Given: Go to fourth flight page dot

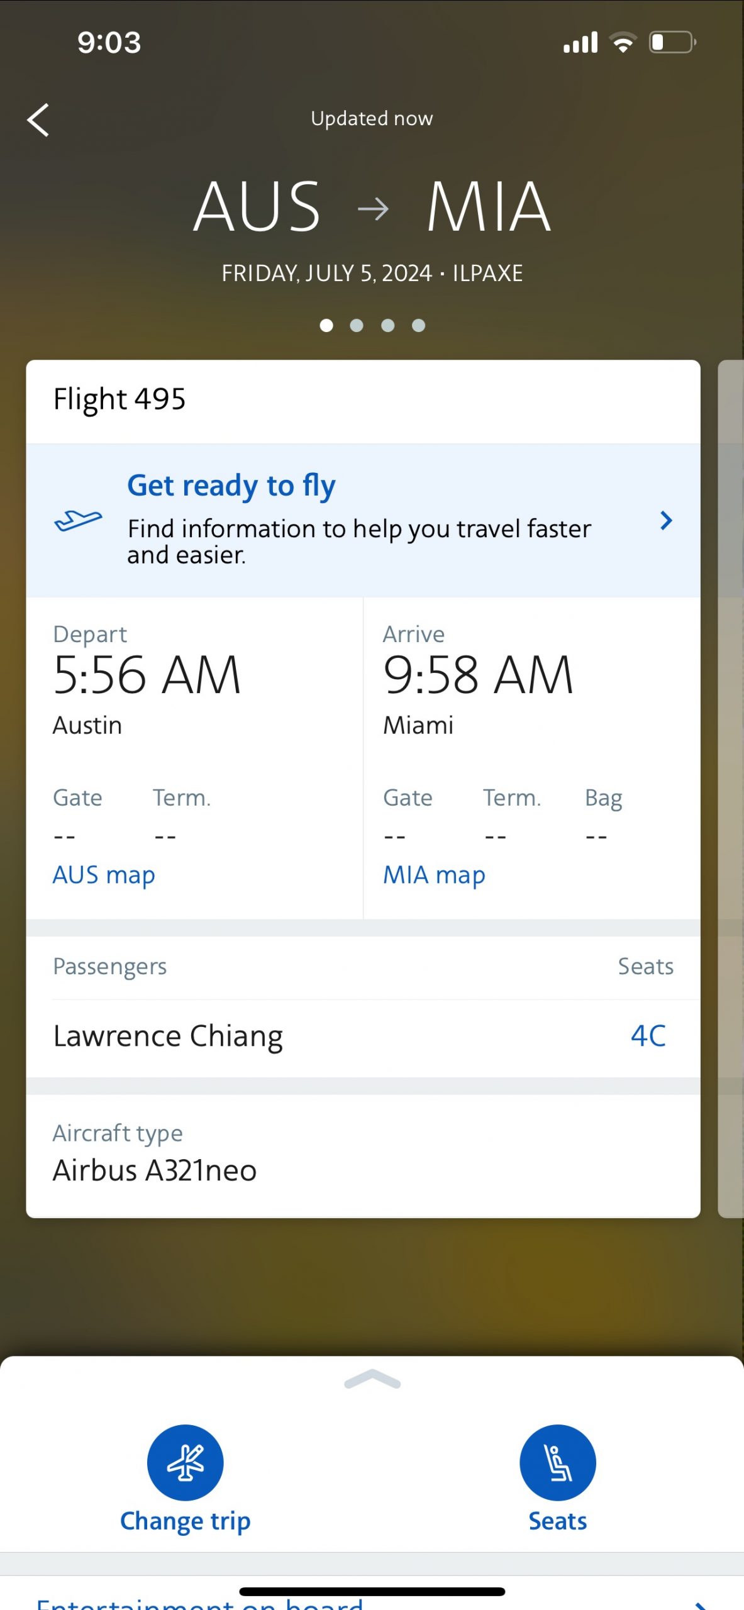Looking at the screenshot, I should pos(419,325).
